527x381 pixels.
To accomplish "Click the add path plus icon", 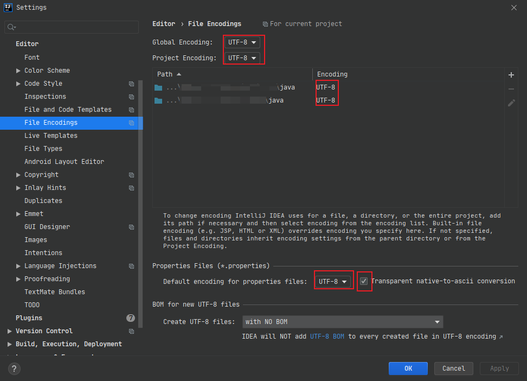I will [x=511, y=75].
